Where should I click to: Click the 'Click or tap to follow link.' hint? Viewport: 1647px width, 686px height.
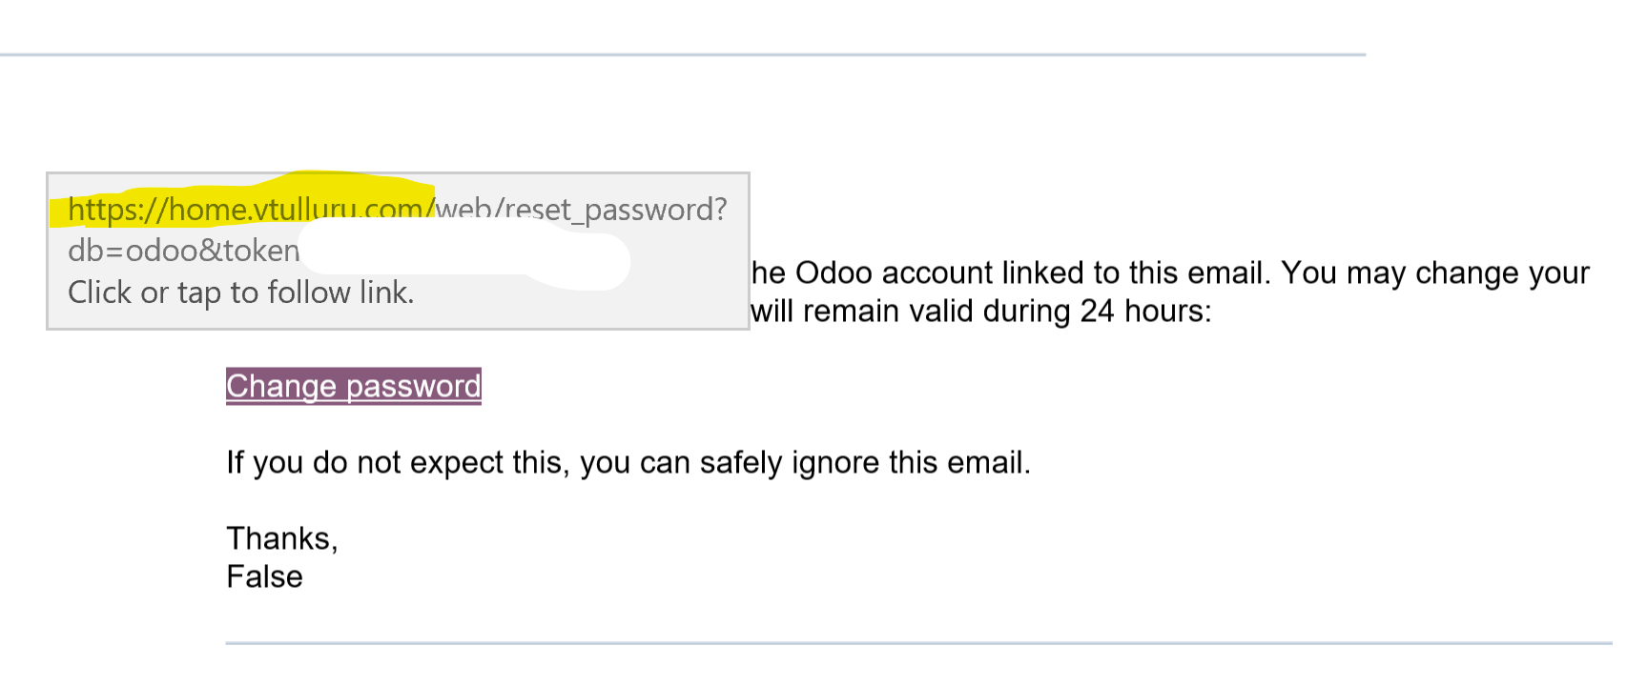point(241,293)
